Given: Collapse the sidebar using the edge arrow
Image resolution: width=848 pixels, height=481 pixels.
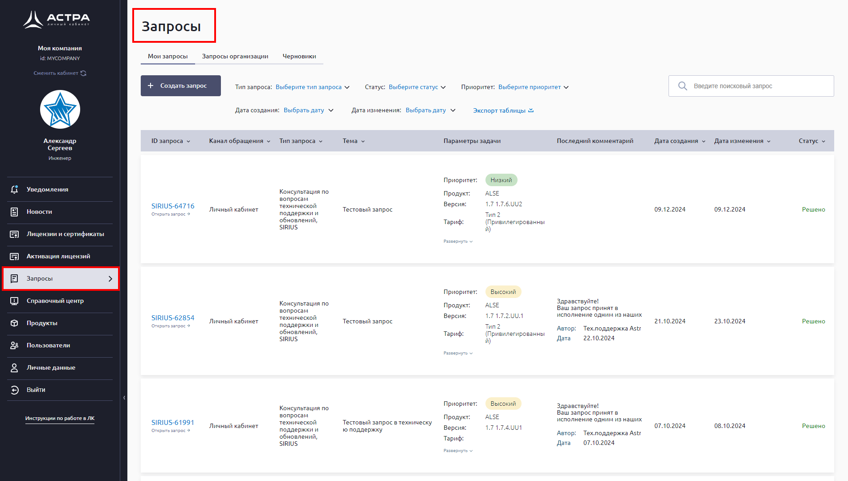Looking at the screenshot, I should click(x=124, y=398).
